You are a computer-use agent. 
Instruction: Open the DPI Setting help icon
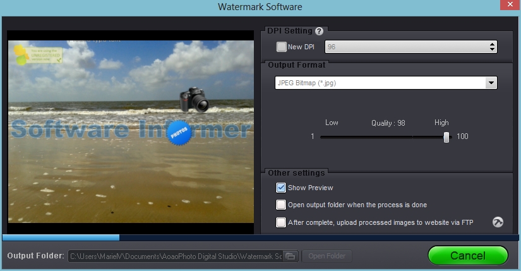tap(319, 31)
